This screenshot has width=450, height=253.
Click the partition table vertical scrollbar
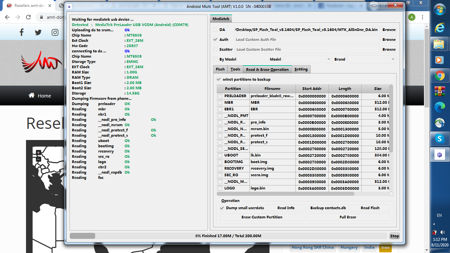click(x=391, y=118)
